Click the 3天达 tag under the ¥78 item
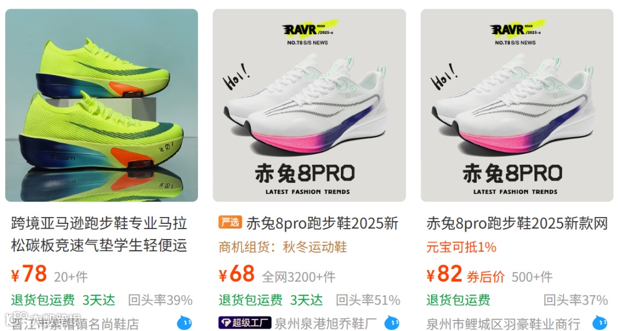The height and width of the screenshot is (331, 625). 98,300
